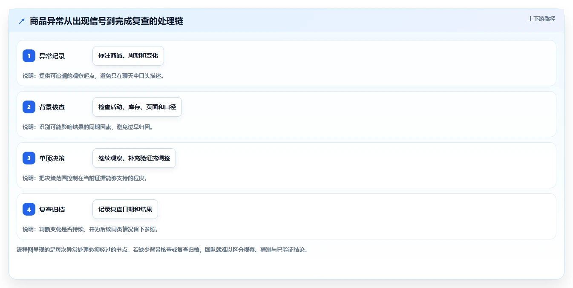Click the 背景核查 step name
The width and height of the screenshot is (573, 288).
click(52, 107)
